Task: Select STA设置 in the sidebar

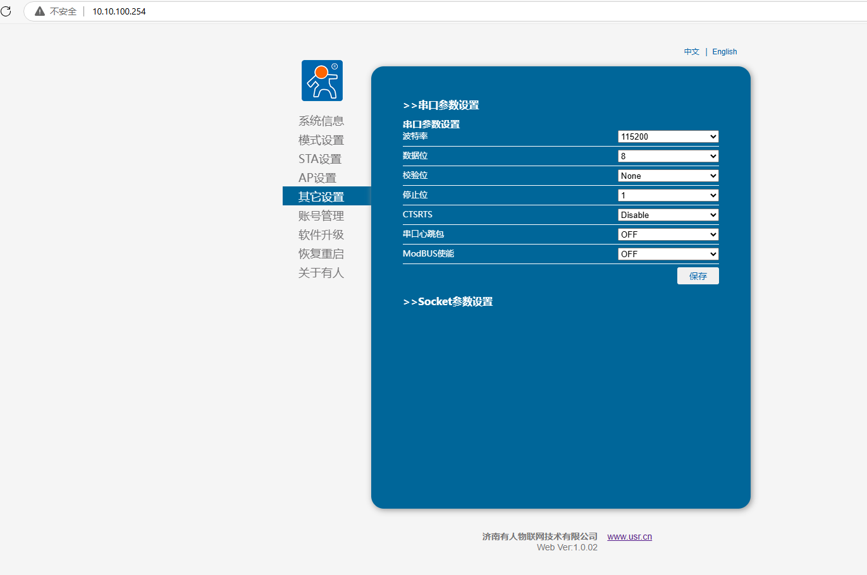Action: [x=319, y=159]
